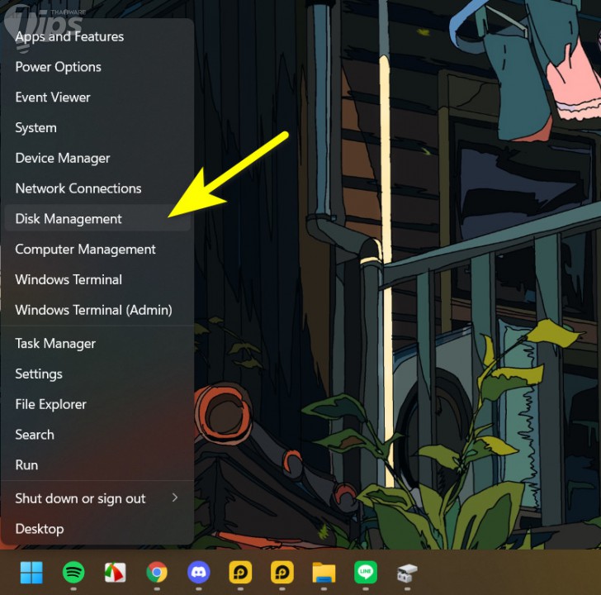Open File Explorer folder icon on taskbar

(324, 573)
